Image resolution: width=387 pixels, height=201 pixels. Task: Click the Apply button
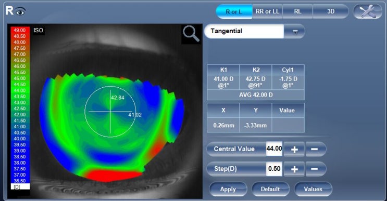(x=228, y=189)
